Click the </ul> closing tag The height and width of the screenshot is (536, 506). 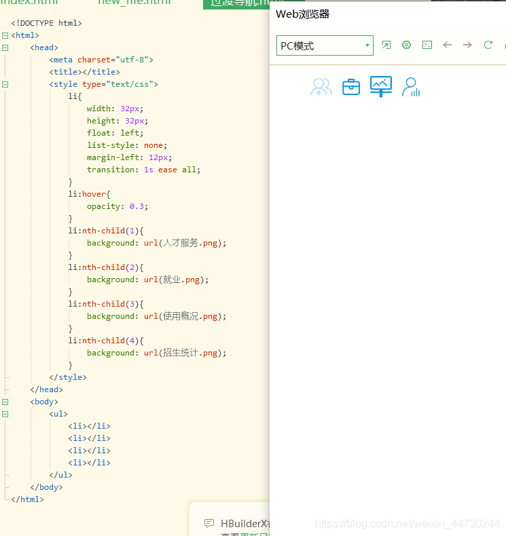[x=60, y=475]
